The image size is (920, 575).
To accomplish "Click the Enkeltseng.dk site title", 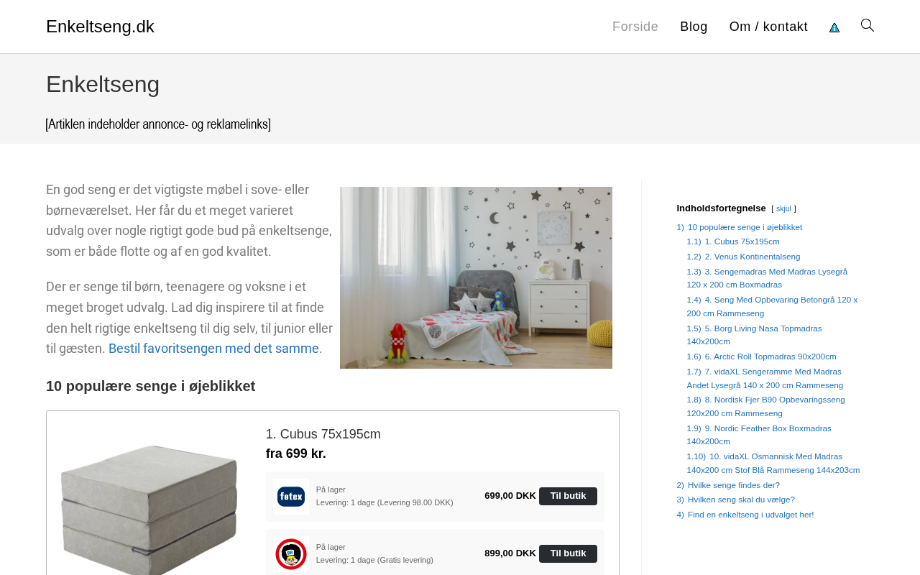I will coord(100,27).
